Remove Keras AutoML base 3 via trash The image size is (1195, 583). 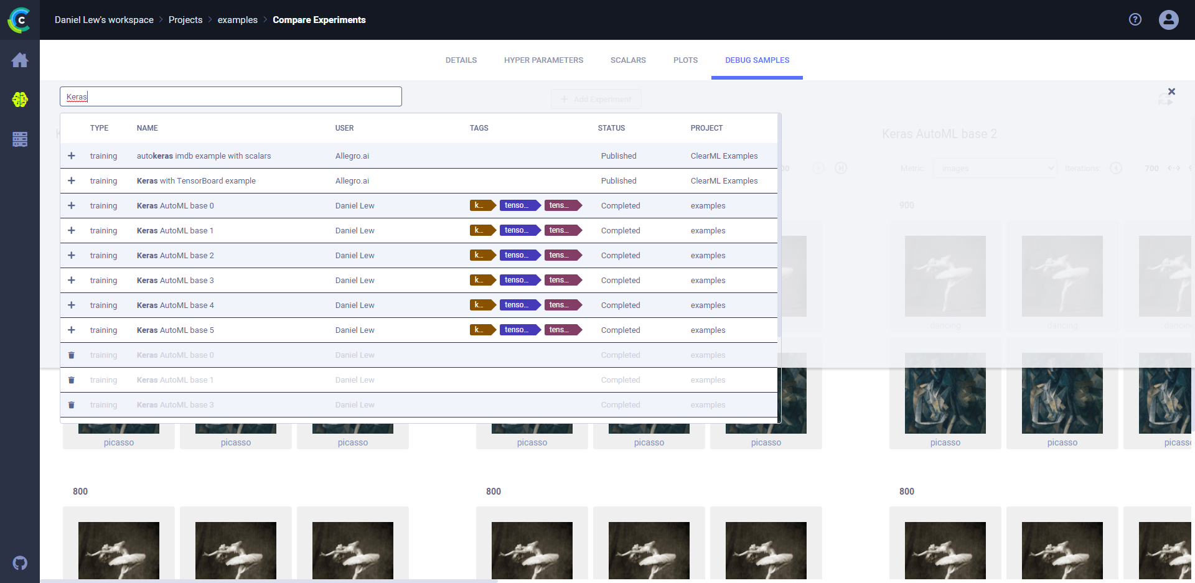click(x=72, y=405)
